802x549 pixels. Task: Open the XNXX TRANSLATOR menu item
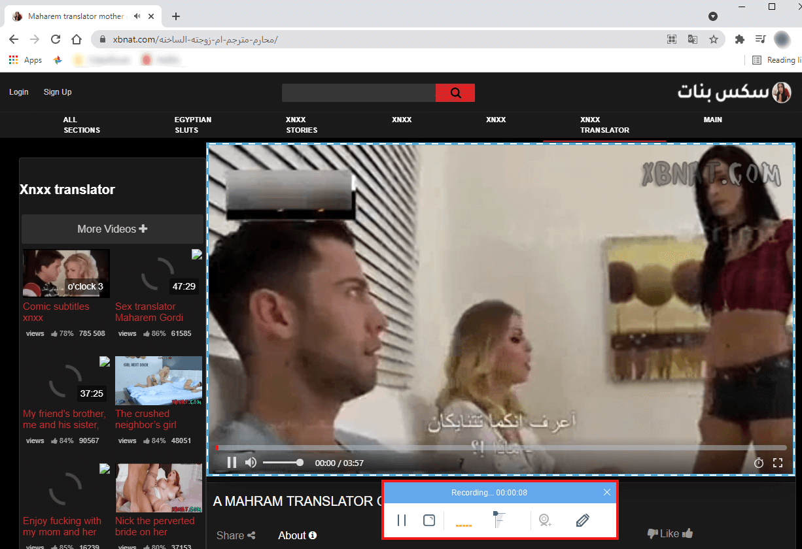tap(604, 125)
